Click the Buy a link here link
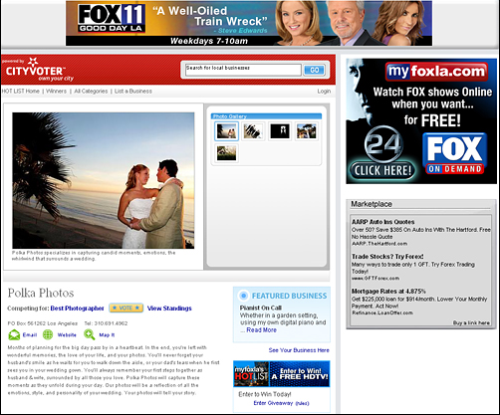Screen dimensions: 500x415 [471, 322]
